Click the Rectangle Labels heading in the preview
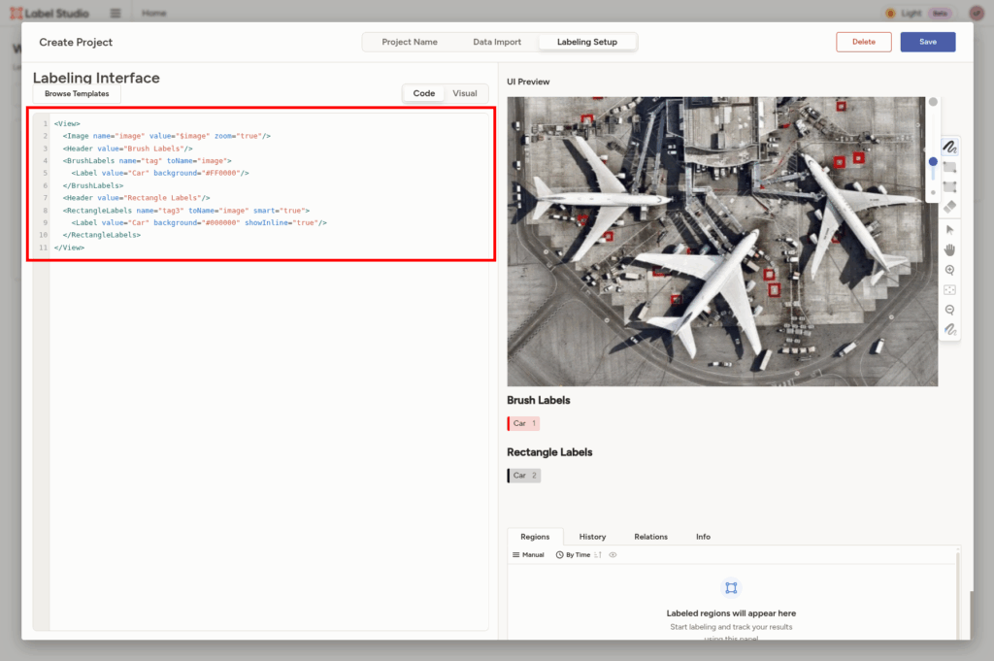The image size is (994, 661). pyautogui.click(x=549, y=452)
